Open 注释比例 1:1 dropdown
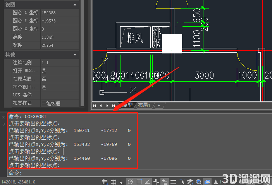272x185 pixels. (x=60, y=63)
